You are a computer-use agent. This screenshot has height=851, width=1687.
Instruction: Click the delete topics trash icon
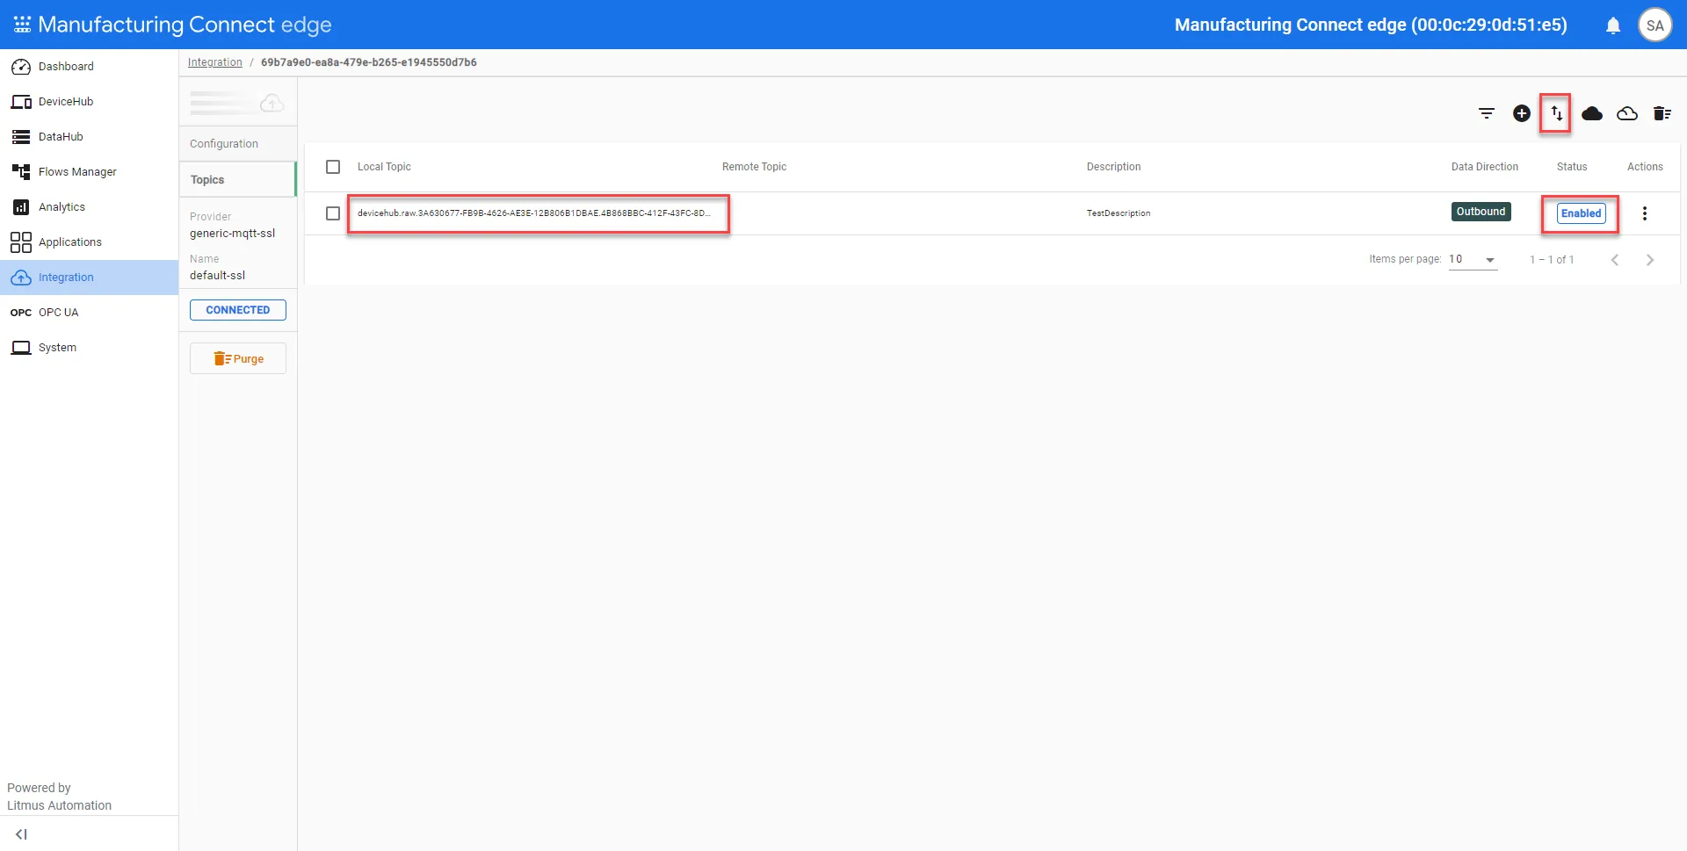pyautogui.click(x=1662, y=113)
